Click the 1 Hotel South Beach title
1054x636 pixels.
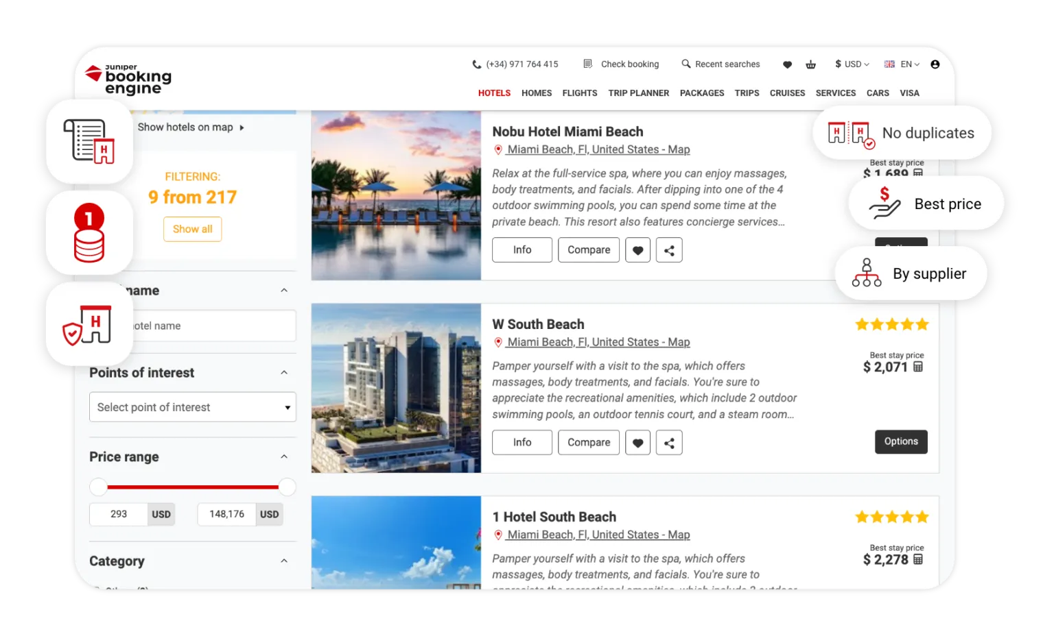click(554, 517)
